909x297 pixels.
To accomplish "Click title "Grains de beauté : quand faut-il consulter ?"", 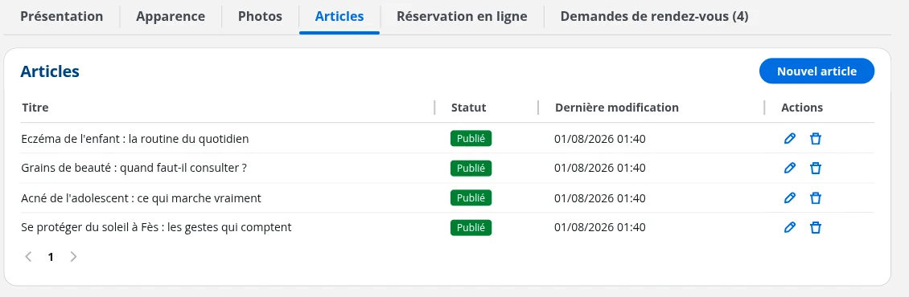I will click(x=134, y=168).
